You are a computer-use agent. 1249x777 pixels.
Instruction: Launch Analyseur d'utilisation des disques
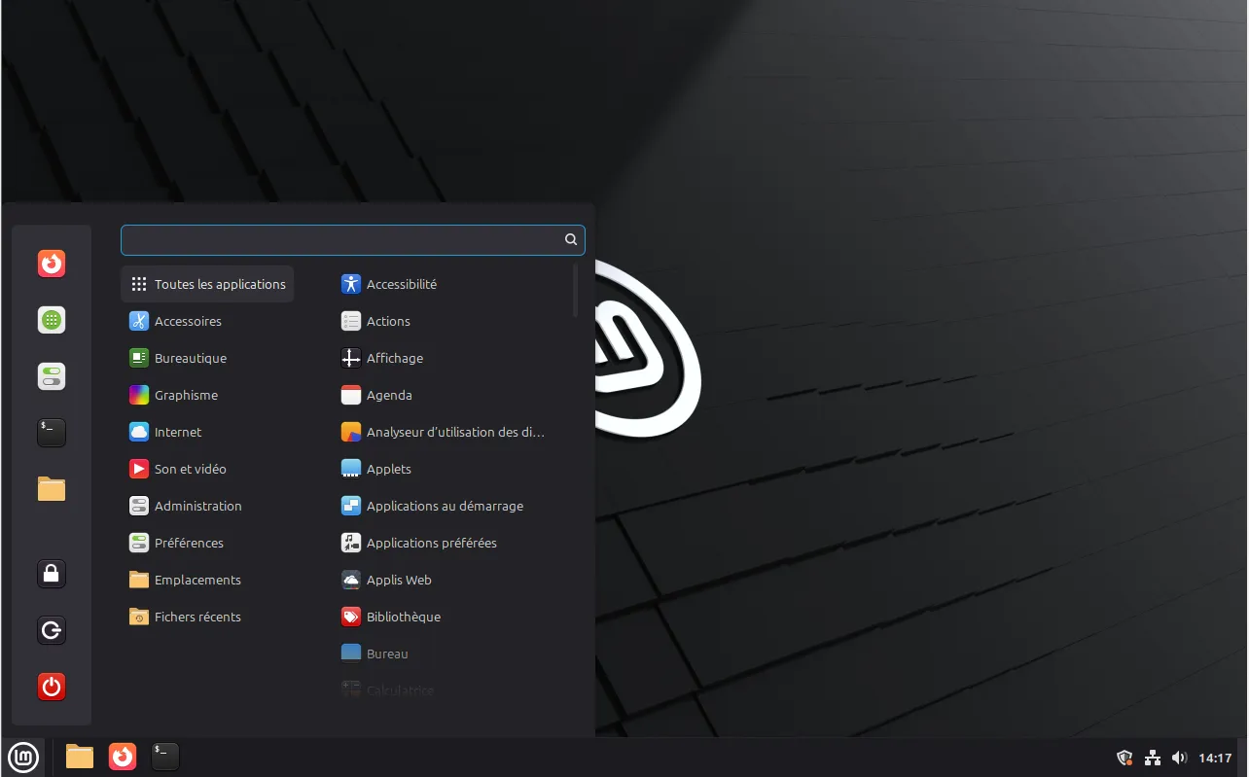click(x=454, y=432)
